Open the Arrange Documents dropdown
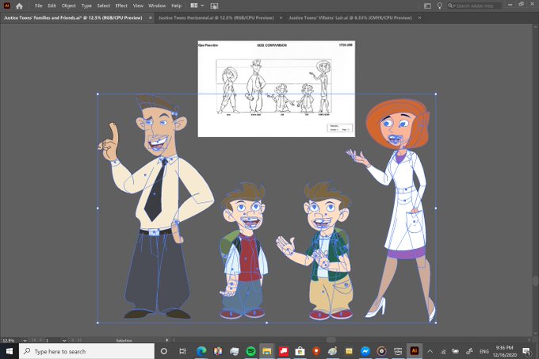Screen dimensions: 539x359 pos(197,6)
